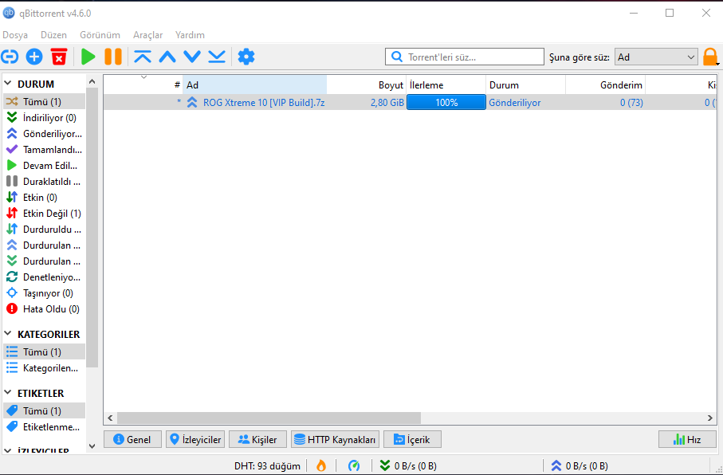This screenshot has width=723, height=475.
Task: Click the Torrent'leri süz search field
Action: [x=465, y=57]
